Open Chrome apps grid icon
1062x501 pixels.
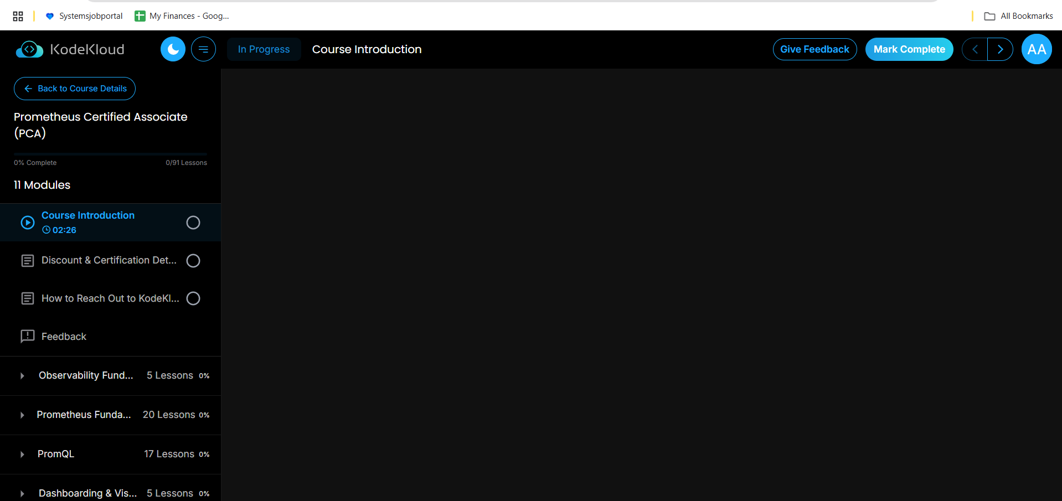tap(18, 16)
